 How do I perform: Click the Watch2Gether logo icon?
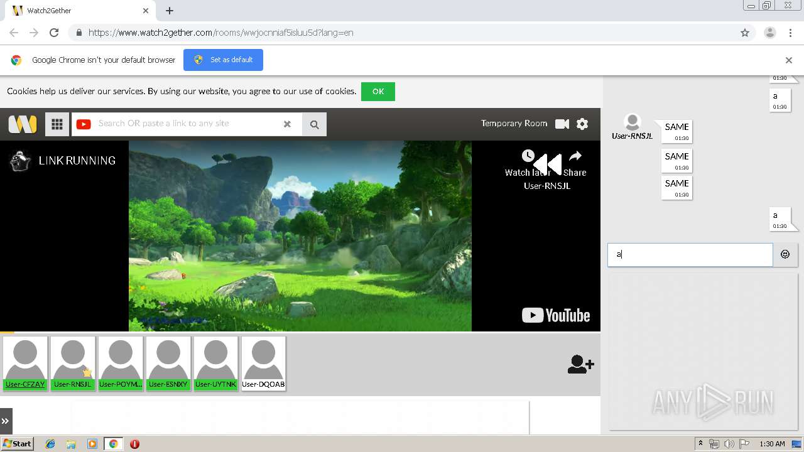tap(23, 124)
